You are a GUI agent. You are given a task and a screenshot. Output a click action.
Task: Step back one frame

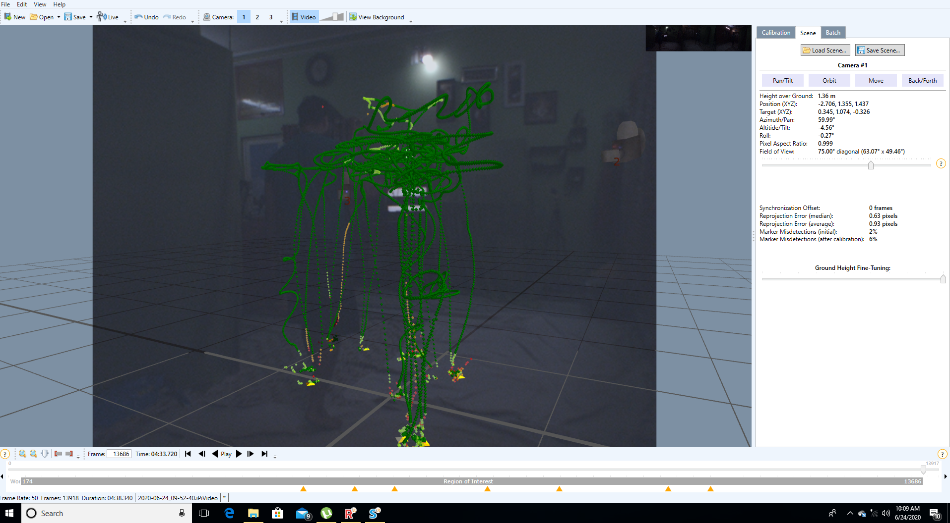[201, 454]
